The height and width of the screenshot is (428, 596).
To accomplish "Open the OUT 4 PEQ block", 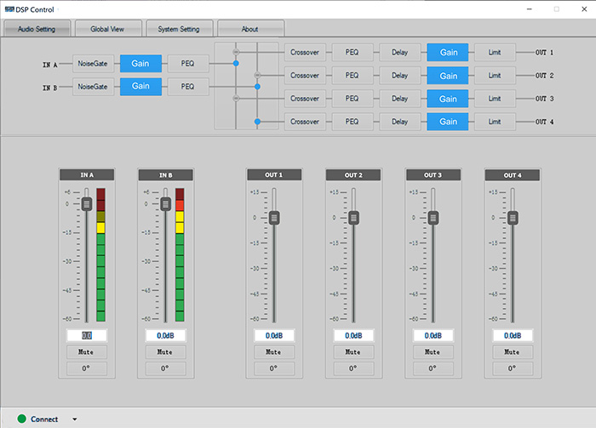I will click(x=352, y=122).
